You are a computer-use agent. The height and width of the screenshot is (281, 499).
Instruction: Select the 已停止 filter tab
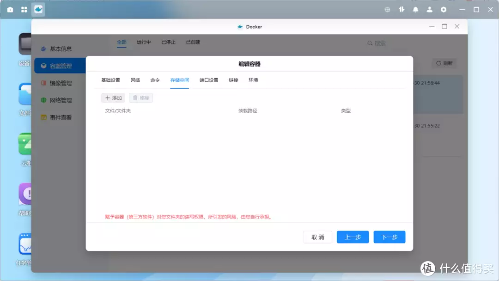pyautogui.click(x=168, y=43)
